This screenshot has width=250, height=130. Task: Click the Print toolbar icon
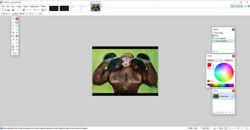coord(13,10)
